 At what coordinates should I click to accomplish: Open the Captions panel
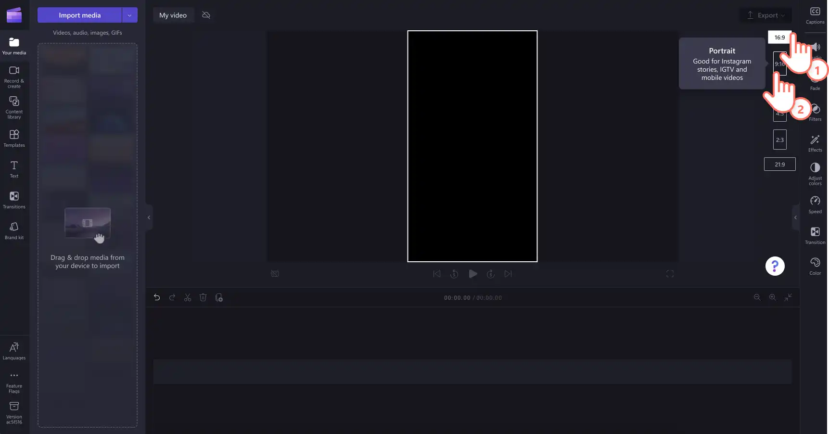click(815, 15)
